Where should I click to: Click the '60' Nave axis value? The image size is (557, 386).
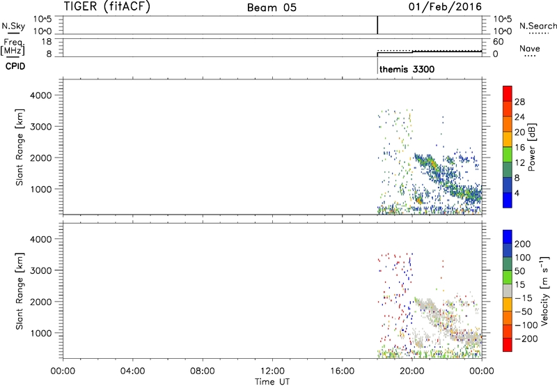tap(498, 42)
